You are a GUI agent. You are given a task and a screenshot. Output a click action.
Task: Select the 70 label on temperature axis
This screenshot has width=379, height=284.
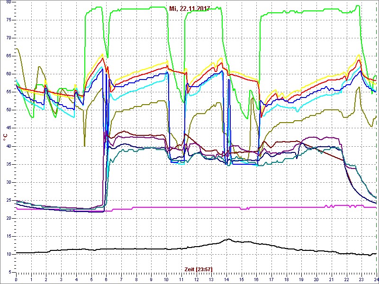click(x=8, y=38)
